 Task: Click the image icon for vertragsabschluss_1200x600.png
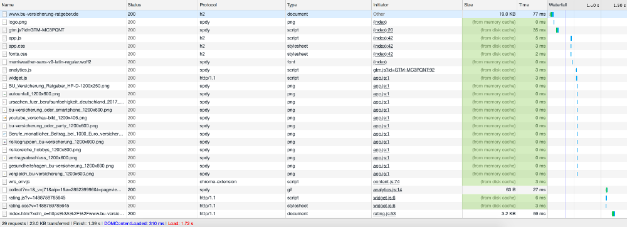[x=4, y=158]
